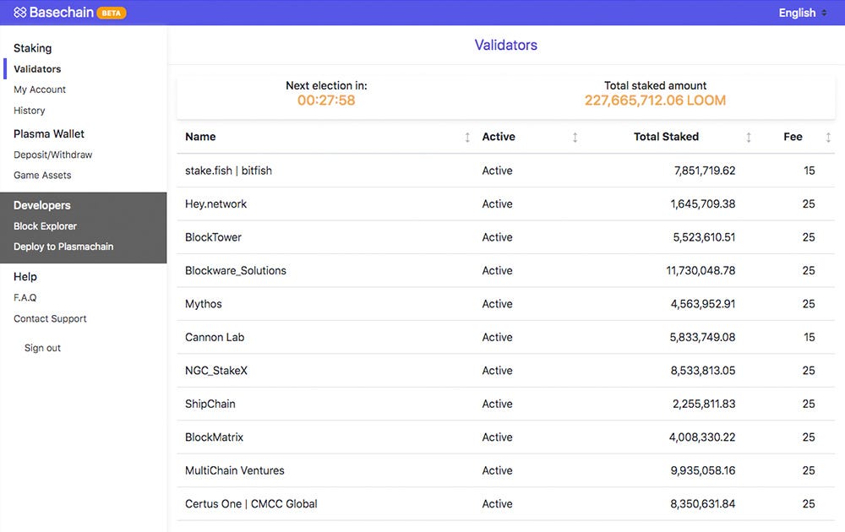Sort table by Fee column arrows
845x532 pixels.
coord(828,138)
